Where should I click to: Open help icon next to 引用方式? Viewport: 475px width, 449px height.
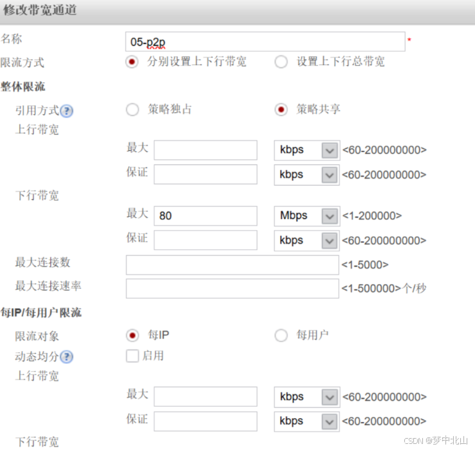66,111
